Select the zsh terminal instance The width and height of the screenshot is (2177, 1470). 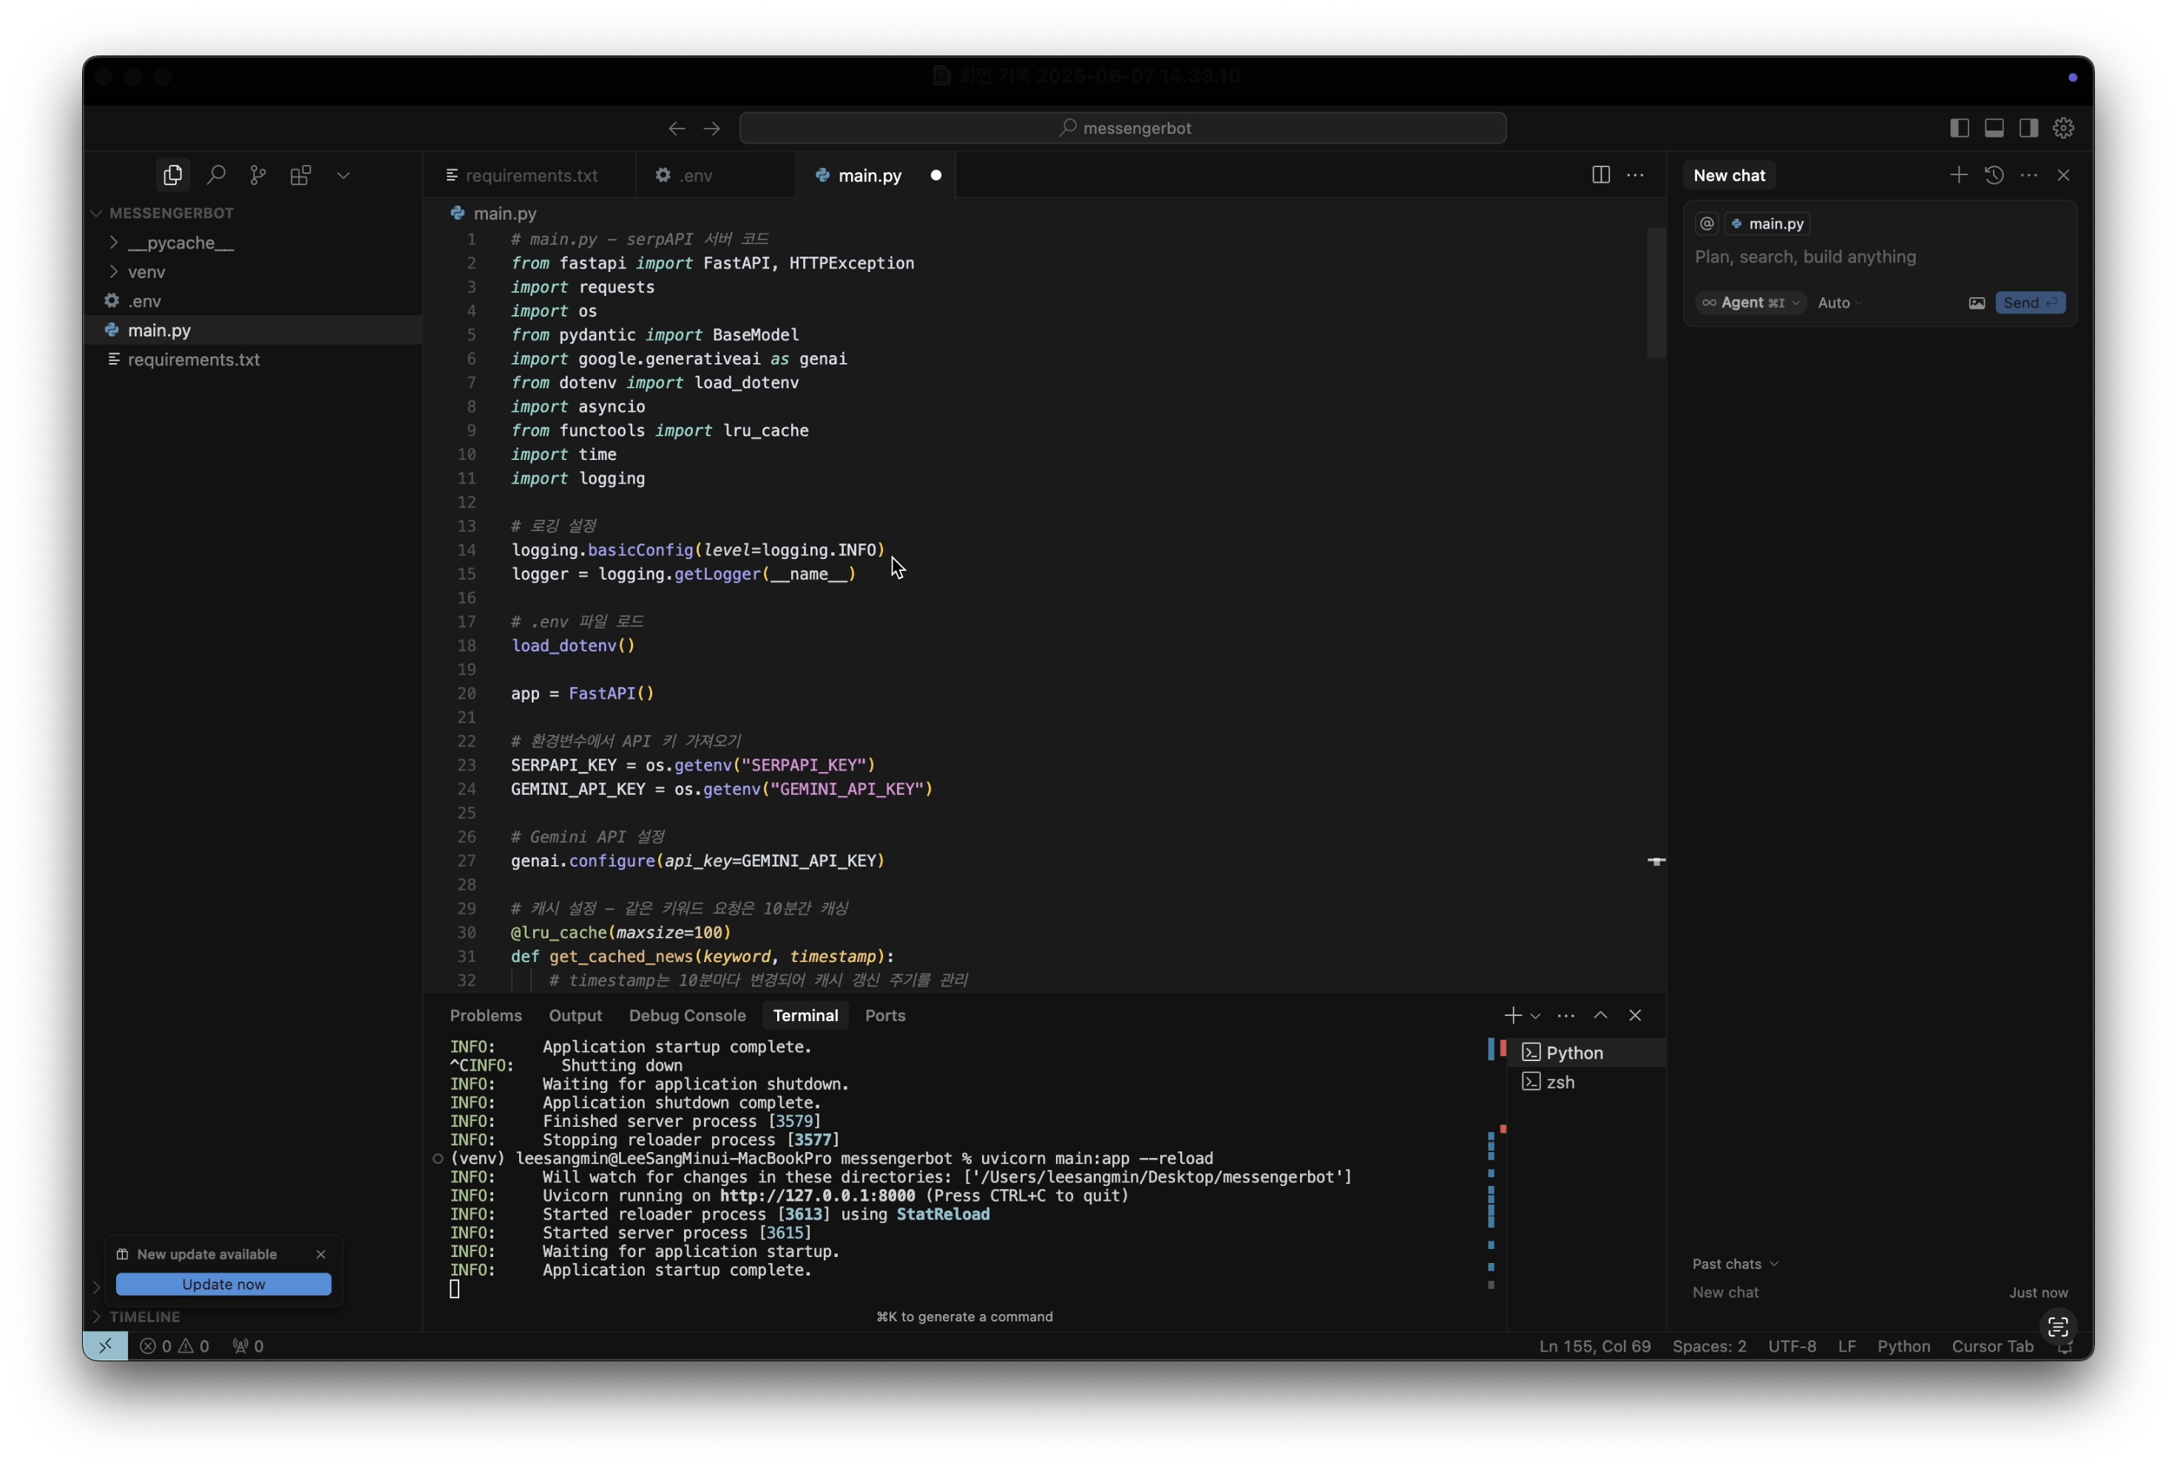tap(1587, 1081)
